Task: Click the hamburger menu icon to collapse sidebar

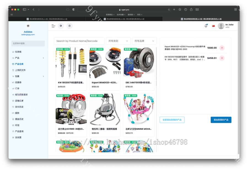Action: tap(53, 26)
